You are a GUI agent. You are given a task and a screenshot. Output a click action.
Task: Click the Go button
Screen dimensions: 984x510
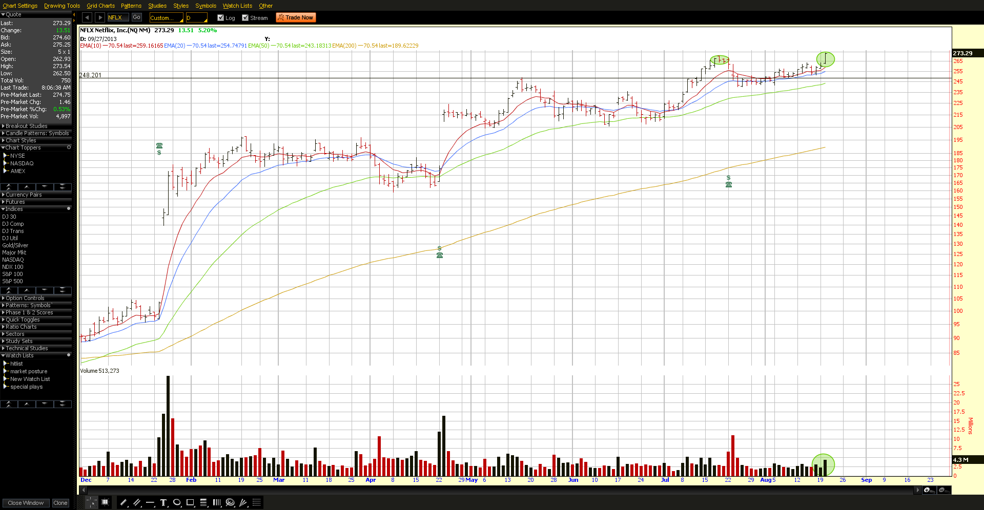[x=136, y=17]
